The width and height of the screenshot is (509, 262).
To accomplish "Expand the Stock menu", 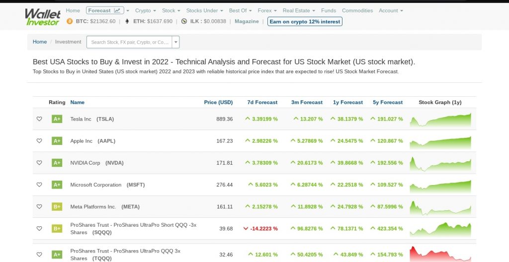I will 171,10.
